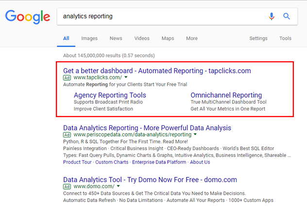
Task: Open the Custom Charts sitelink
Action: [112, 162]
